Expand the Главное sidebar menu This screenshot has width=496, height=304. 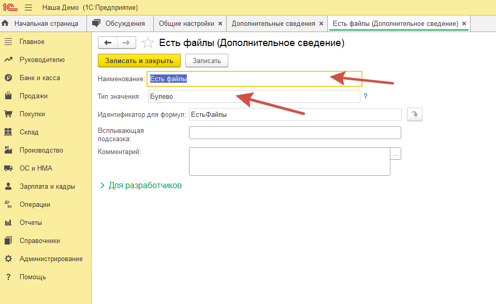32,42
